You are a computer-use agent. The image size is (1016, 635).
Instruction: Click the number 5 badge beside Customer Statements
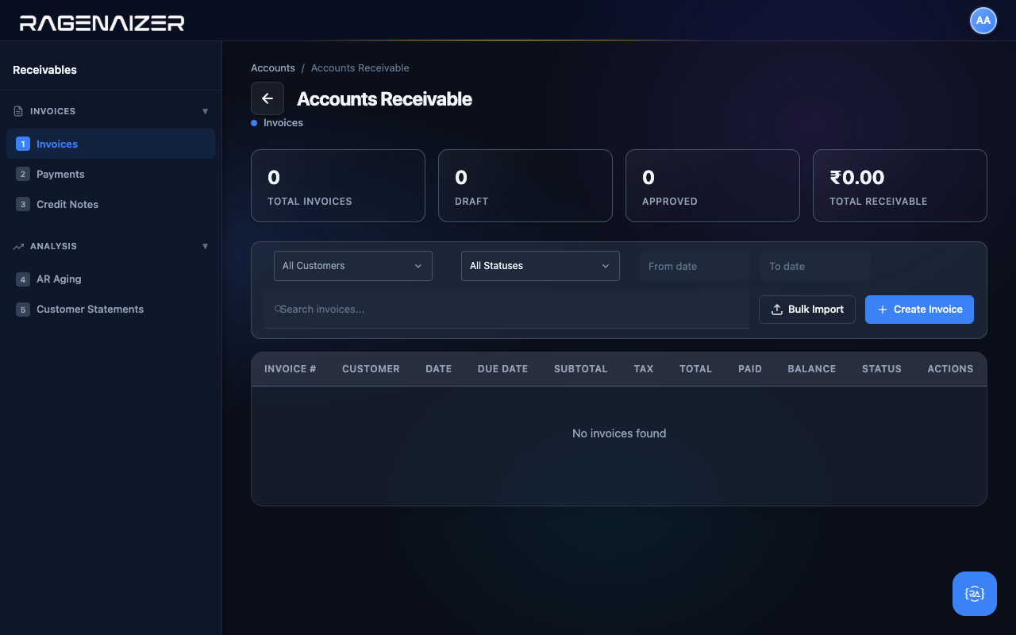23,309
